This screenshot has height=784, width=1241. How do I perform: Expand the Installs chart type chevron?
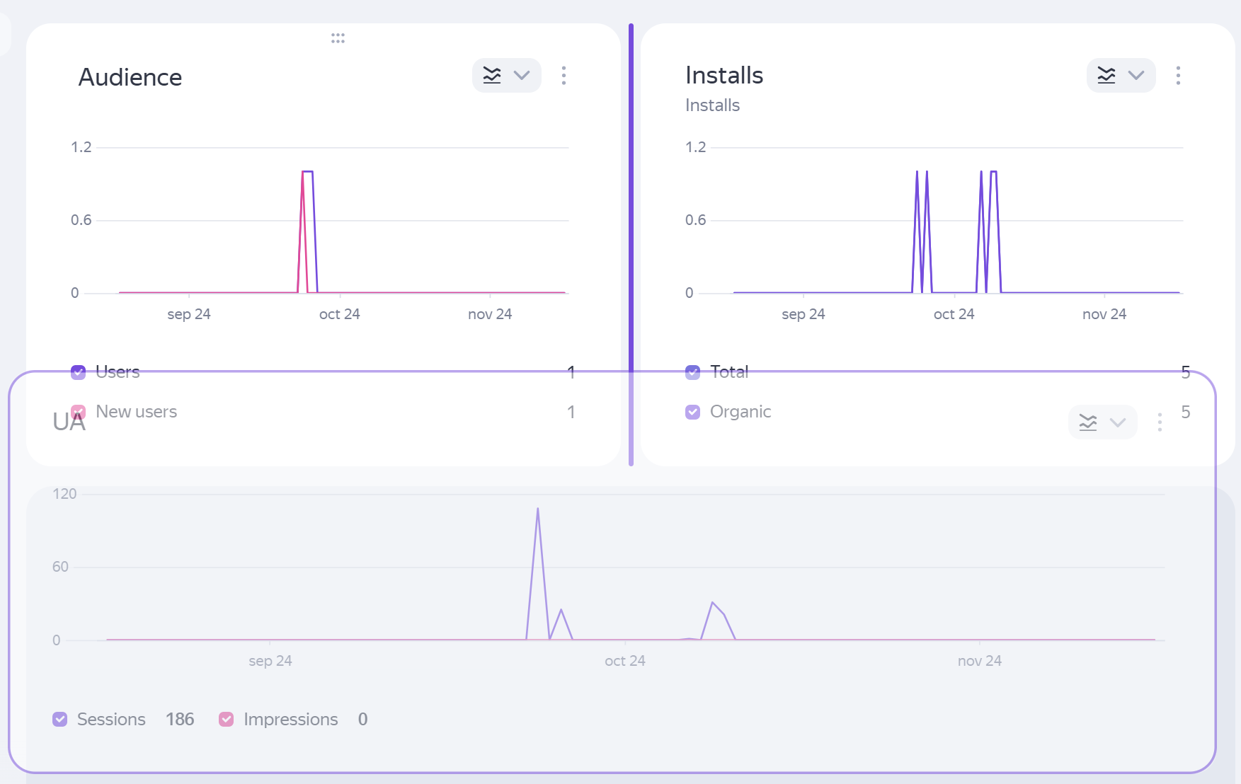[1136, 76]
